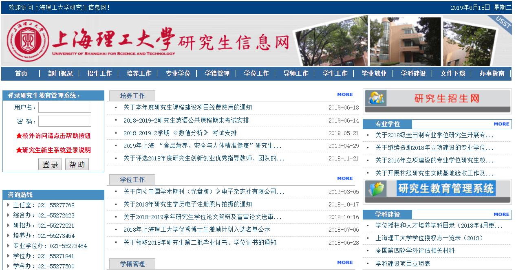Viewport: 516px width, 270px height.
Task: Click 专业学位办：021-55273454 entry
Action: click(50, 246)
